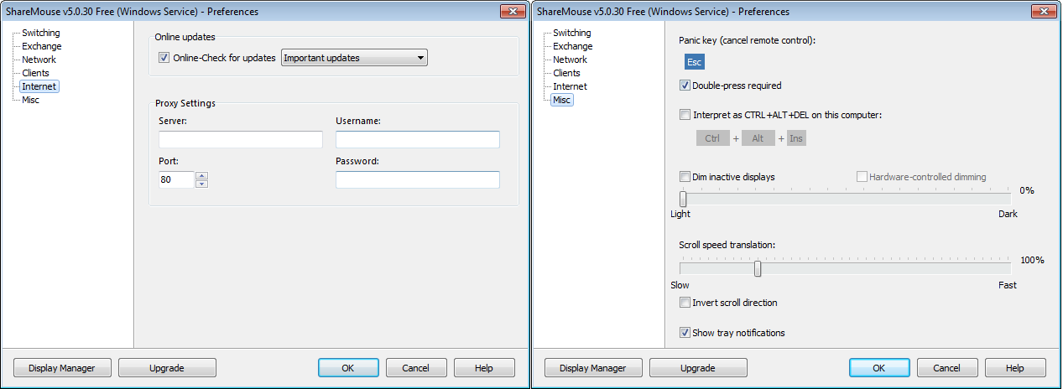
Task: Toggle Hardware-controlled dimming checkbox
Action: (x=862, y=177)
